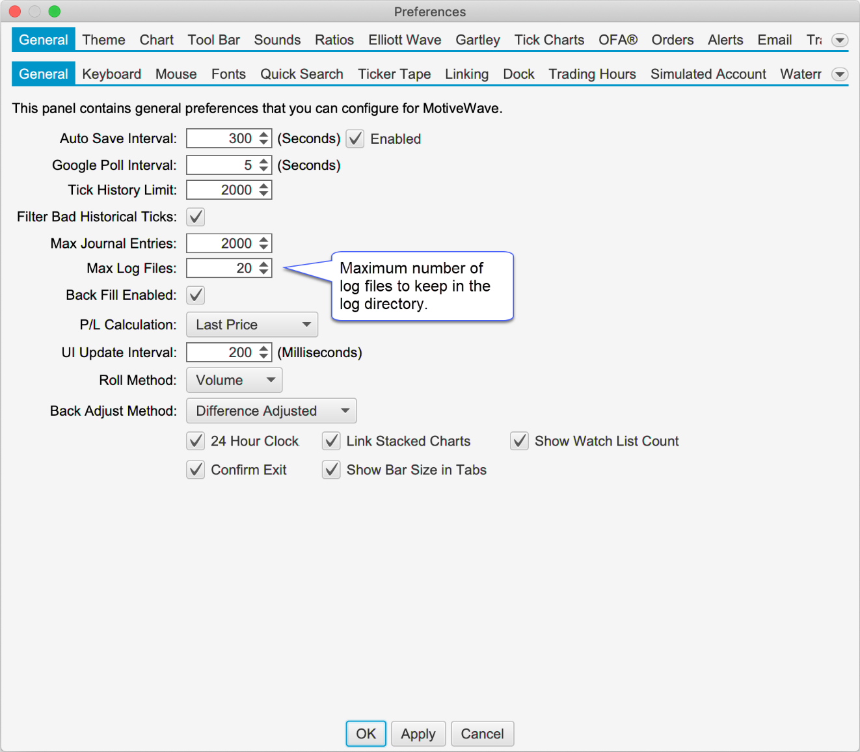Decrease UI Update Interval with down arrow
The width and height of the screenshot is (860, 752).
[263, 356]
